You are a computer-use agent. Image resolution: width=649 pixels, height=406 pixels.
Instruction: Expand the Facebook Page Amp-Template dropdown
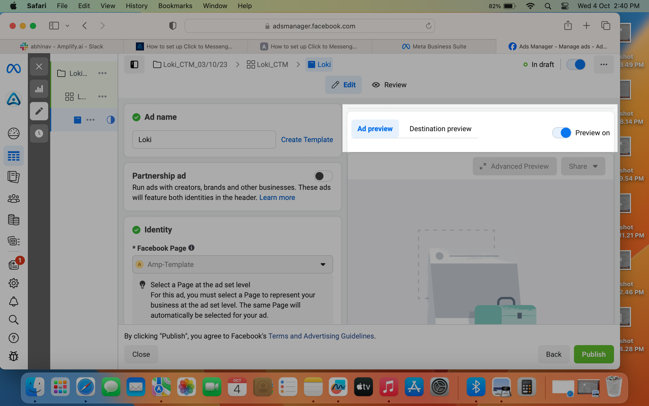coord(232,264)
